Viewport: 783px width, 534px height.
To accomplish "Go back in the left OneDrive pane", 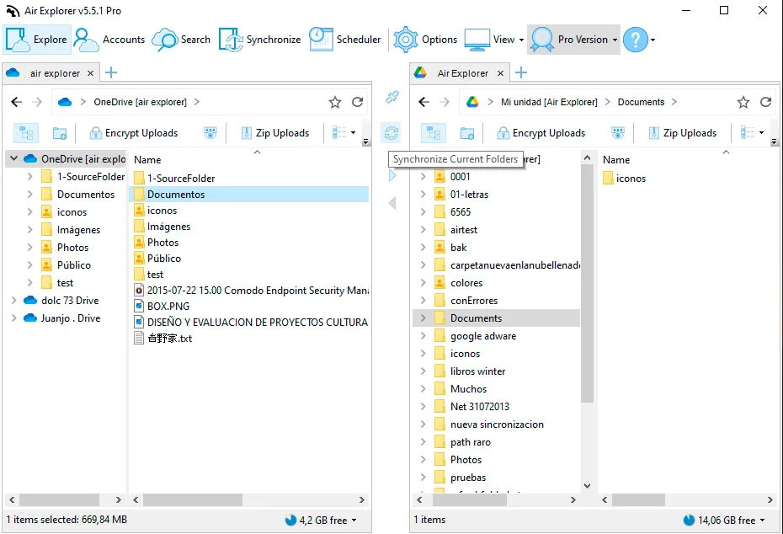I will pyautogui.click(x=17, y=102).
